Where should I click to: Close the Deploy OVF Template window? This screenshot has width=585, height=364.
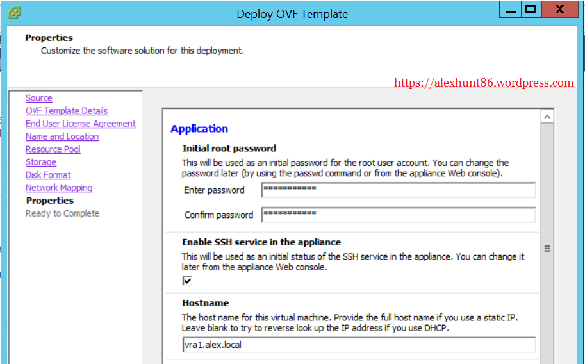[x=559, y=10]
